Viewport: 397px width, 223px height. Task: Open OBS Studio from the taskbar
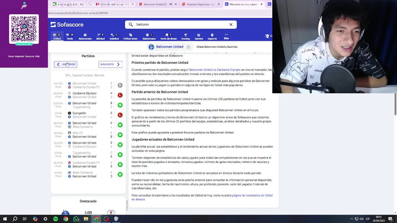[106, 219]
